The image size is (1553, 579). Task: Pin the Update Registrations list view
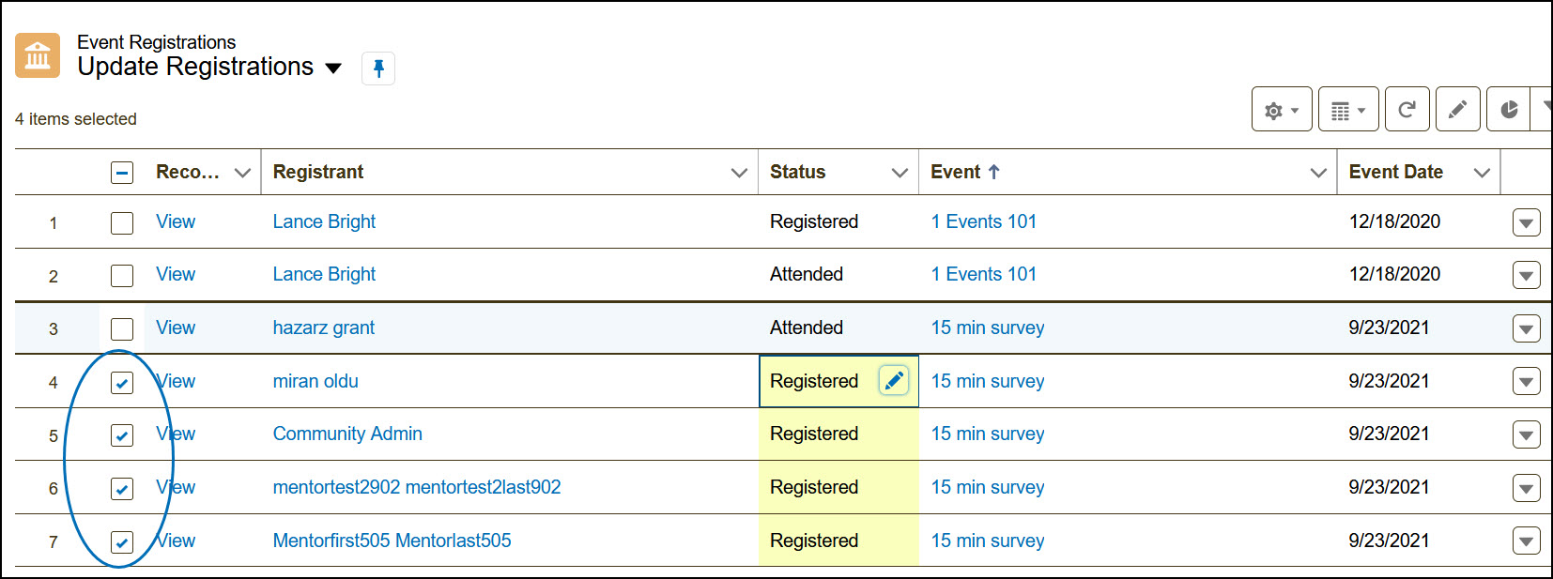(378, 69)
